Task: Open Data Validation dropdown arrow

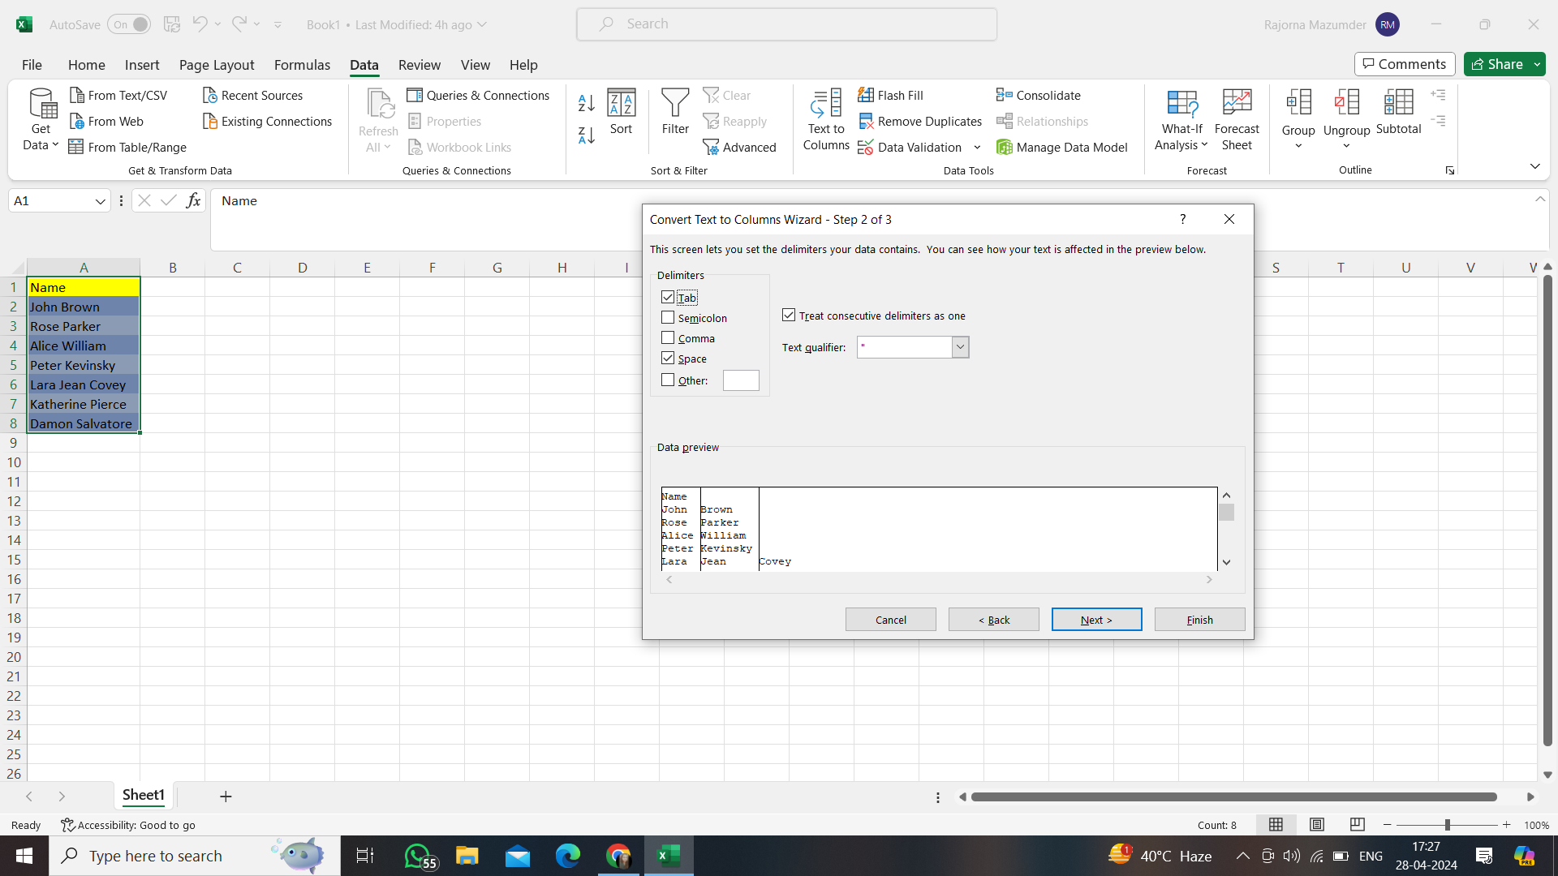Action: point(977,147)
